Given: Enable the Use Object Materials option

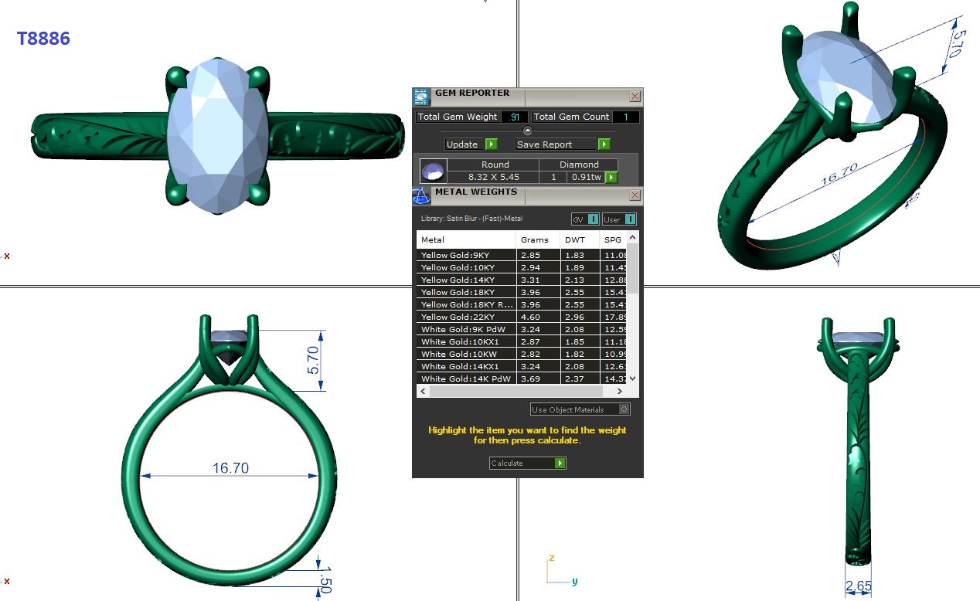Looking at the screenshot, I should click(624, 409).
